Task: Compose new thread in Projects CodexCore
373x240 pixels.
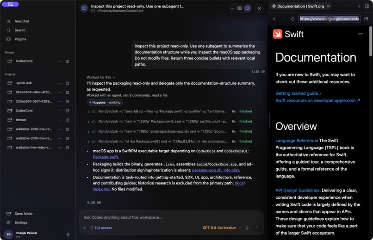Action: click(67, 111)
